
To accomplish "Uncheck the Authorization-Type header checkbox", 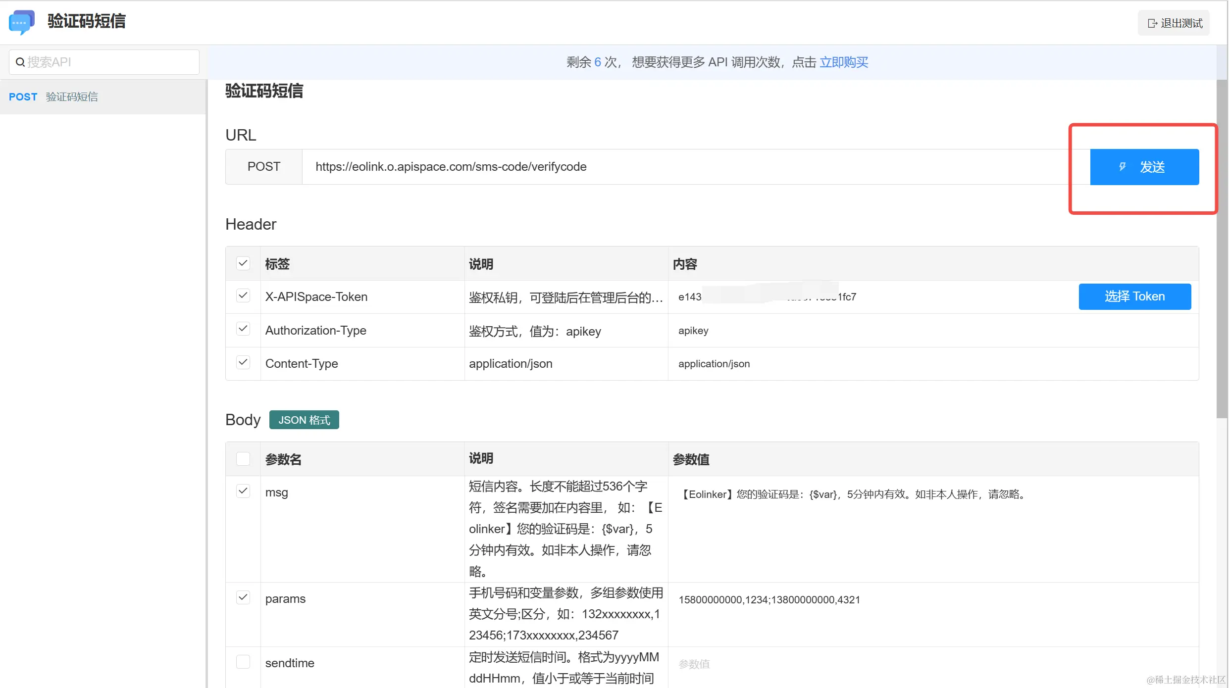I will coord(243,329).
